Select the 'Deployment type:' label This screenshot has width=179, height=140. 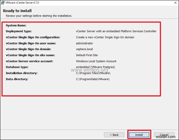19,31
